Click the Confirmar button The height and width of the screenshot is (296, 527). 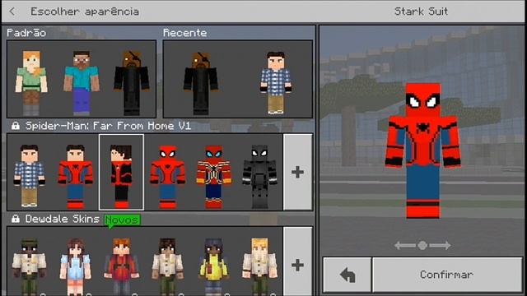pyautogui.click(x=447, y=275)
